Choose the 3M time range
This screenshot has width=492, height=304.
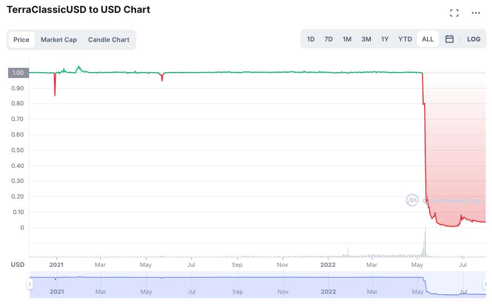[x=366, y=39]
